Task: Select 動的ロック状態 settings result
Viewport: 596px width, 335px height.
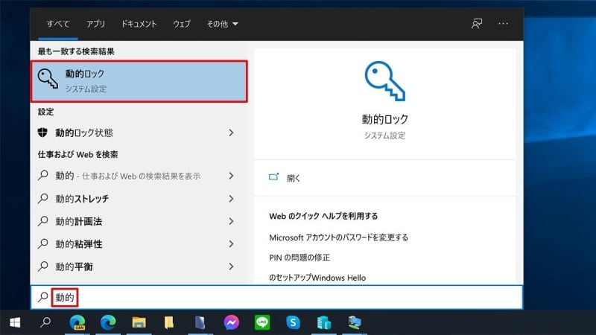Action: click(x=139, y=133)
